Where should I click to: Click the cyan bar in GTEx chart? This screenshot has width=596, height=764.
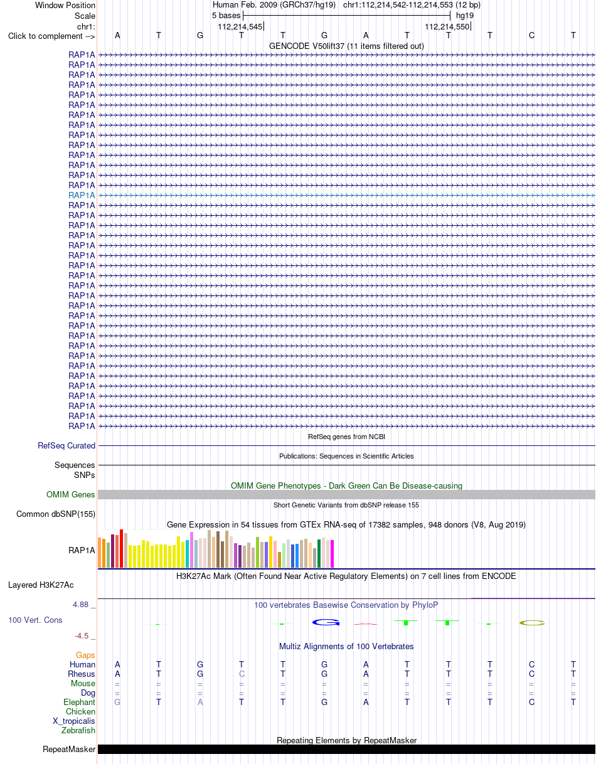[x=188, y=554]
